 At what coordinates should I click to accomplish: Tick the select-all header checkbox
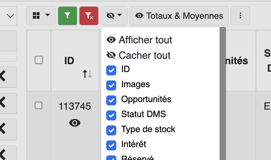(x=39, y=60)
